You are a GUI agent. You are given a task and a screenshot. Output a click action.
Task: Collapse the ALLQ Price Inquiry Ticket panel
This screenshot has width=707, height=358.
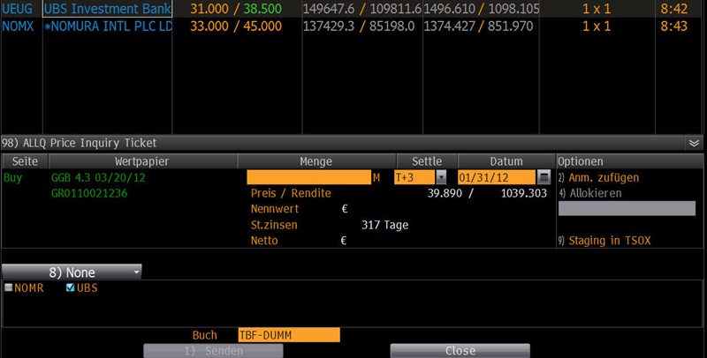point(694,143)
